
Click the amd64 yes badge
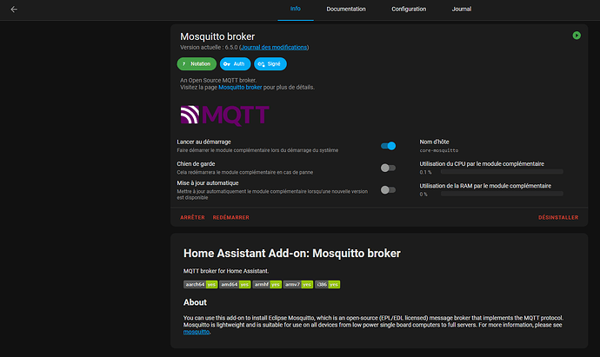tap(235, 284)
